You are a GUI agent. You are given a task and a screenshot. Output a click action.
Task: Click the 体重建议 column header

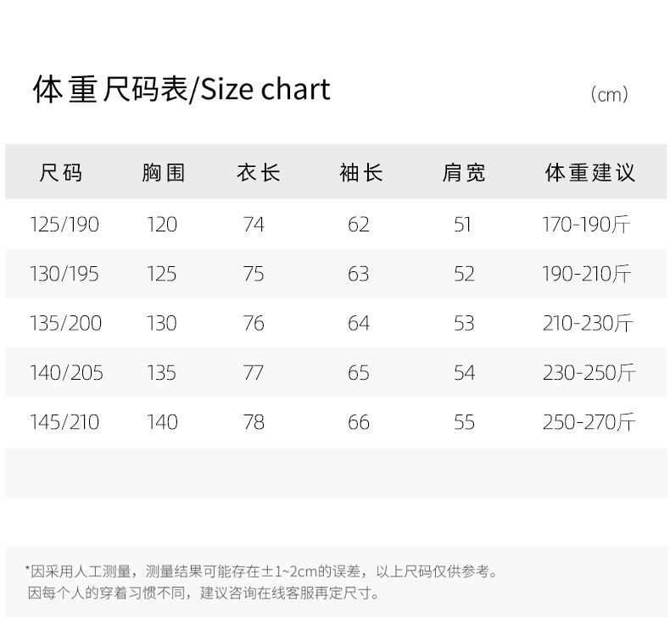click(589, 173)
